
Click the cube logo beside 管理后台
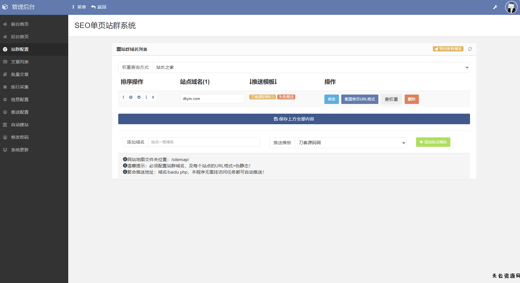coord(5,7)
